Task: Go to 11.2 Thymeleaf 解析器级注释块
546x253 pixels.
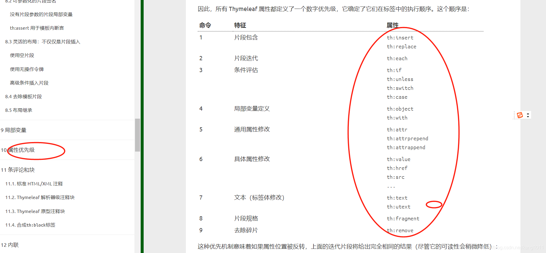Action: click(x=40, y=197)
